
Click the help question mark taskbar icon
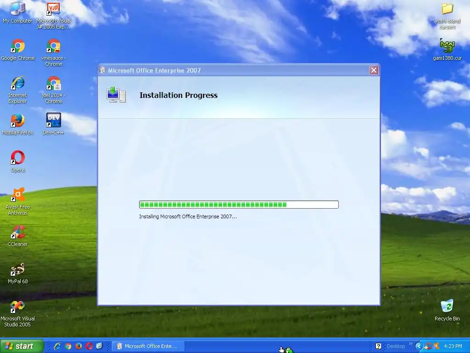pyautogui.click(x=378, y=346)
